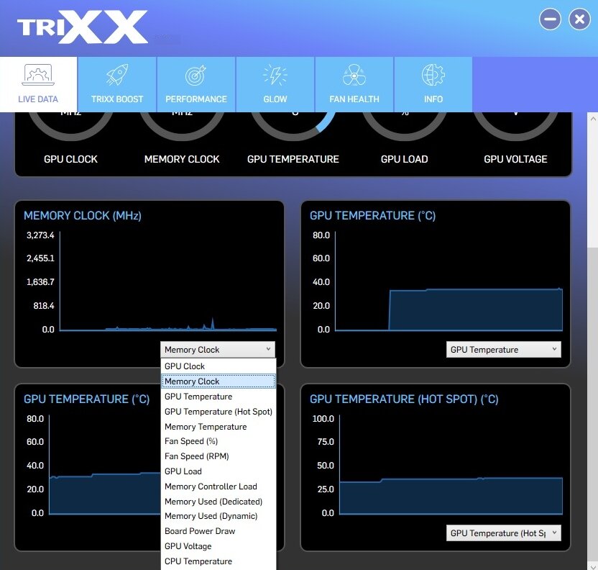Open TriXX Boost using the rocket icon
The width and height of the screenshot is (598, 570).
pos(116,74)
